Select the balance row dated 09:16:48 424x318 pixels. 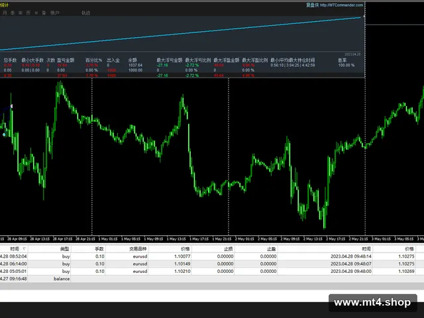point(212,279)
